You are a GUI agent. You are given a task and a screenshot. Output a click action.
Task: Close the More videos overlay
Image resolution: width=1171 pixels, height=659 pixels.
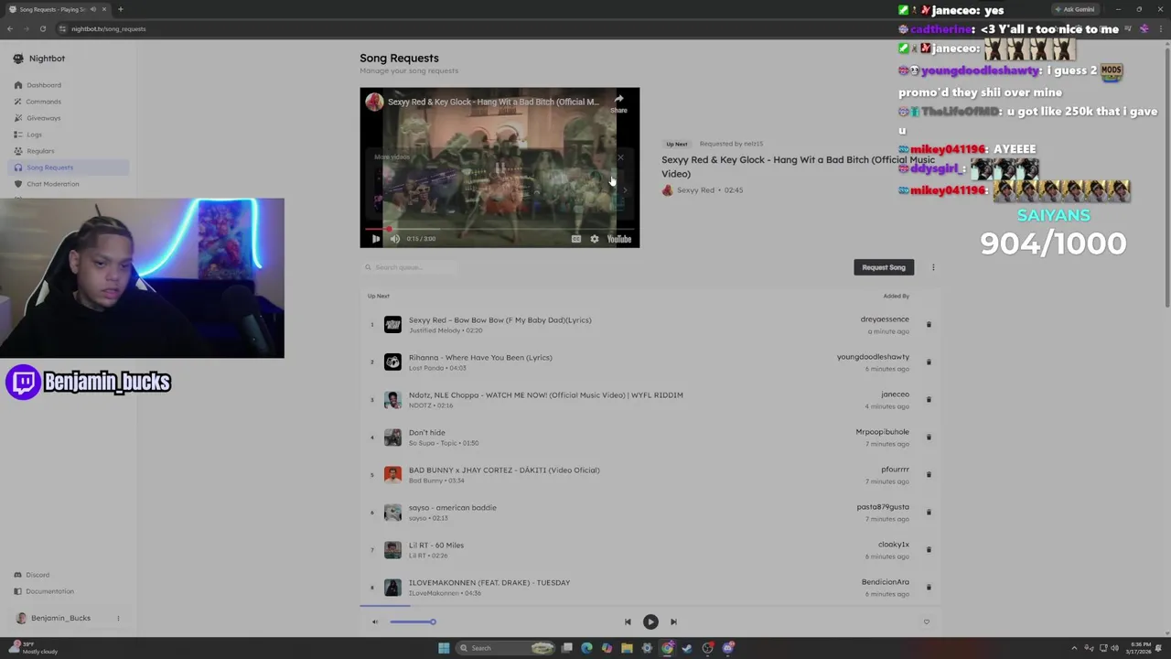(620, 157)
